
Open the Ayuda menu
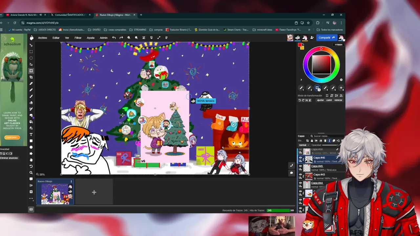[x=91, y=38]
